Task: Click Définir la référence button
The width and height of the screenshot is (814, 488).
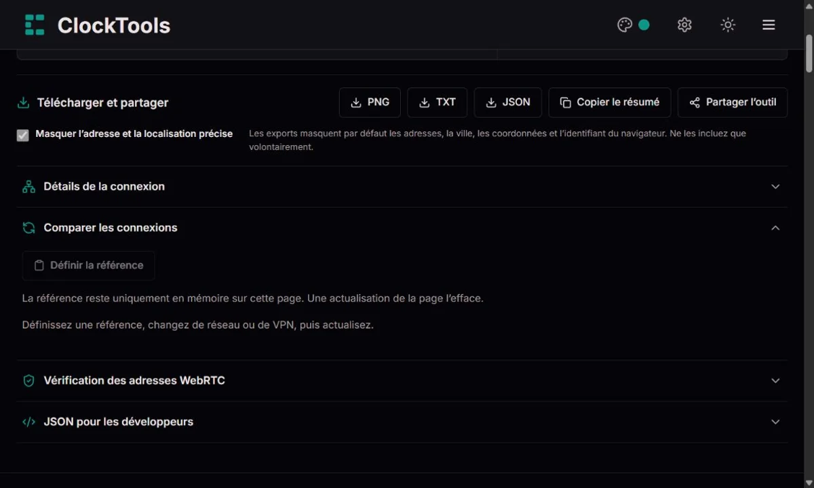Action: (89, 266)
